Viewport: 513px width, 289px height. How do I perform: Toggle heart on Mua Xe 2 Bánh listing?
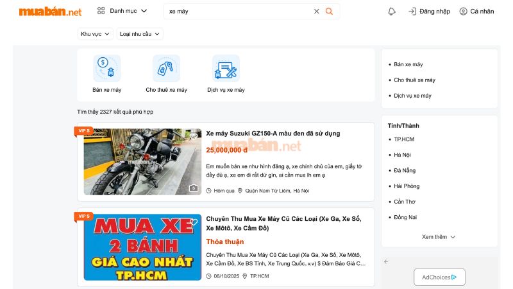pos(193,222)
